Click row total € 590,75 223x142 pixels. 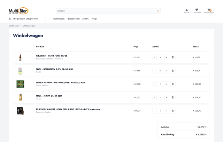click(x=197, y=111)
